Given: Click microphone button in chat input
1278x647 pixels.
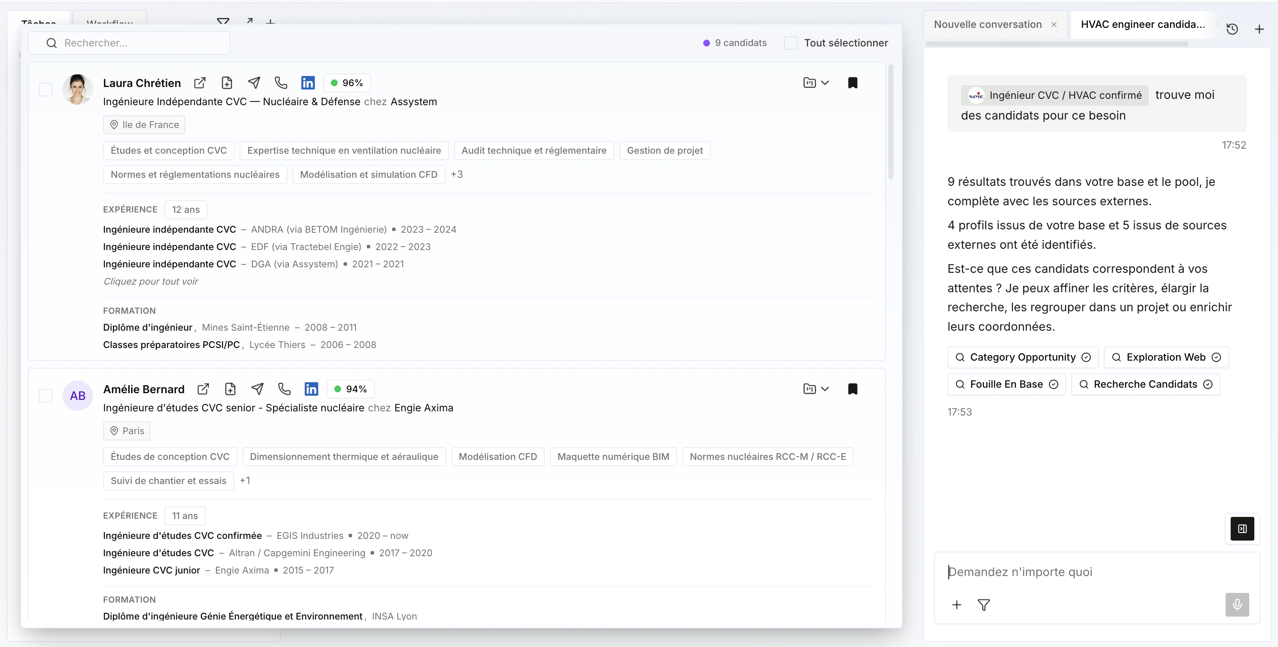Looking at the screenshot, I should pyautogui.click(x=1237, y=605).
